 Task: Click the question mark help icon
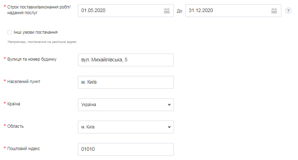tap(288, 11)
